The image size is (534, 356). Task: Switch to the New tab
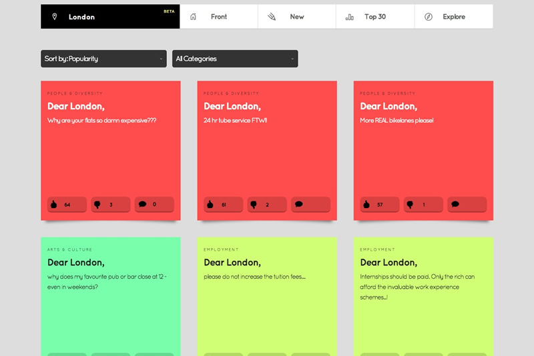tap(297, 17)
